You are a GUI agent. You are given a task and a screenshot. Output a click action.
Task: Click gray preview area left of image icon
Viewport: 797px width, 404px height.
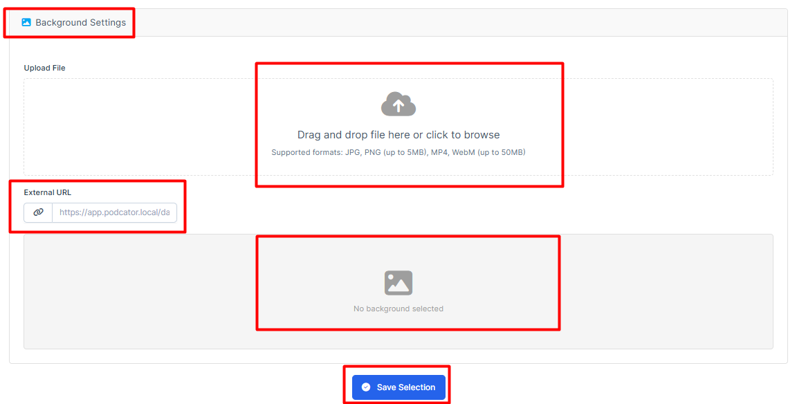[x=138, y=291]
